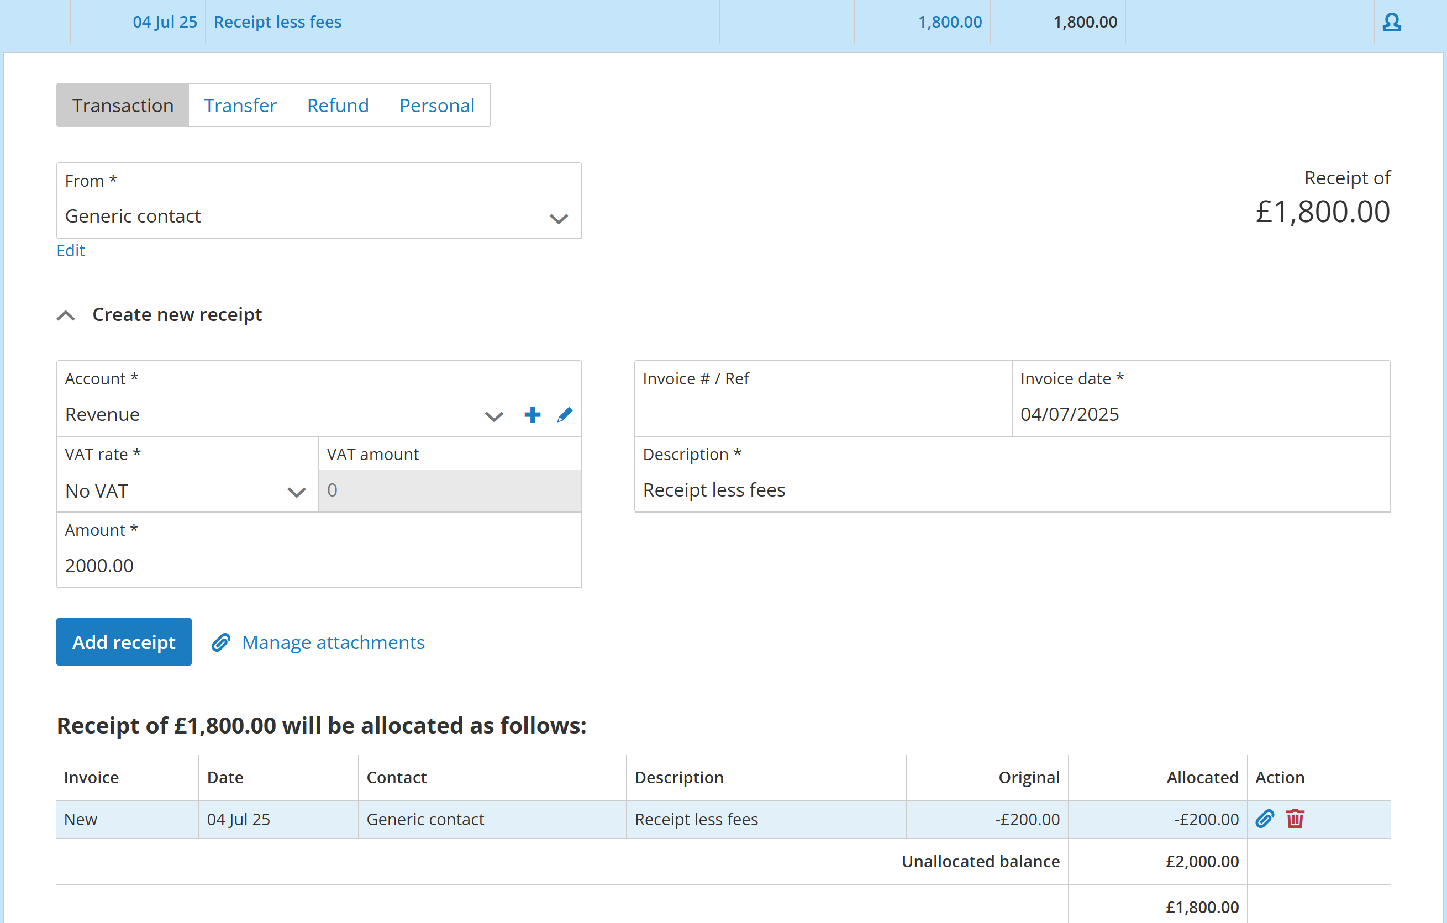Image resolution: width=1447 pixels, height=923 pixels.
Task: Click the paperclip icon in Action column
Action: (x=1264, y=819)
